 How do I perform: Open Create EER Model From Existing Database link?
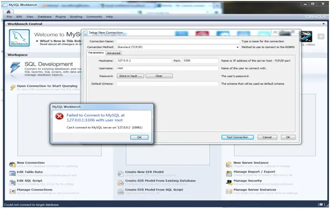tap(160, 181)
